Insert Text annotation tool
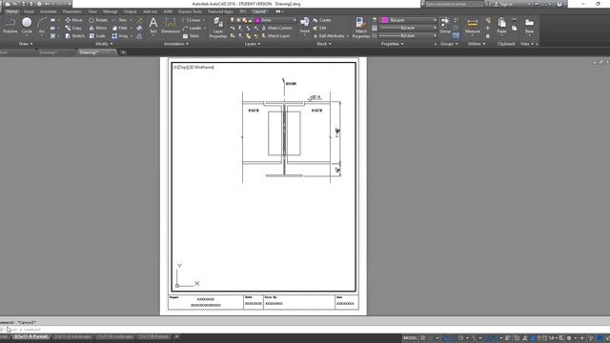Image resolution: width=610 pixels, height=343 pixels. point(153,26)
